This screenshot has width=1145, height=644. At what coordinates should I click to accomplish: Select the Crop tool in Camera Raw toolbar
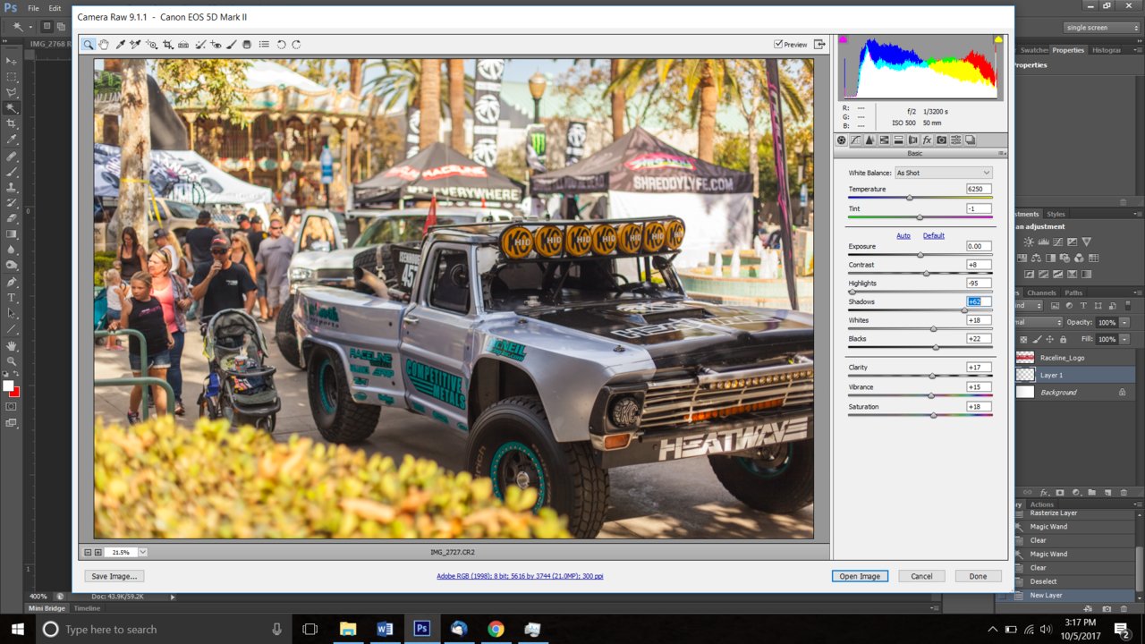click(167, 45)
